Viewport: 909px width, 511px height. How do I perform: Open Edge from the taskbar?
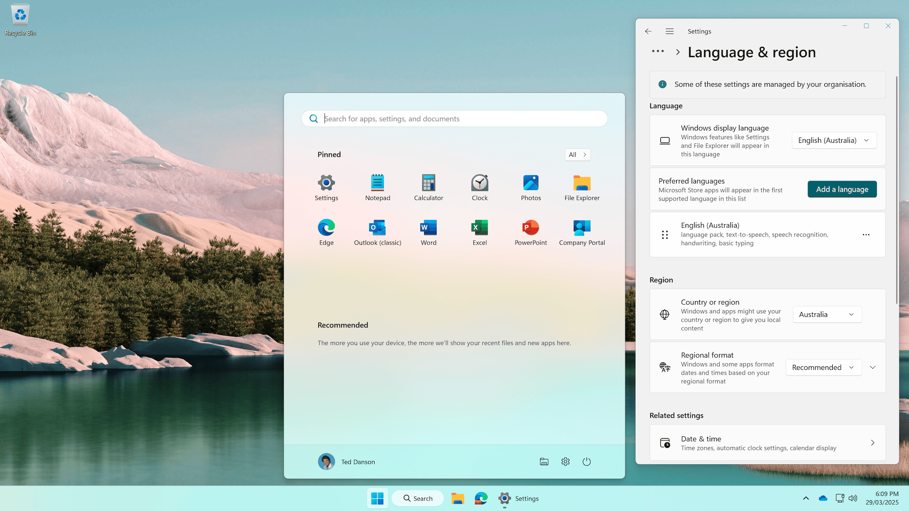tap(481, 498)
